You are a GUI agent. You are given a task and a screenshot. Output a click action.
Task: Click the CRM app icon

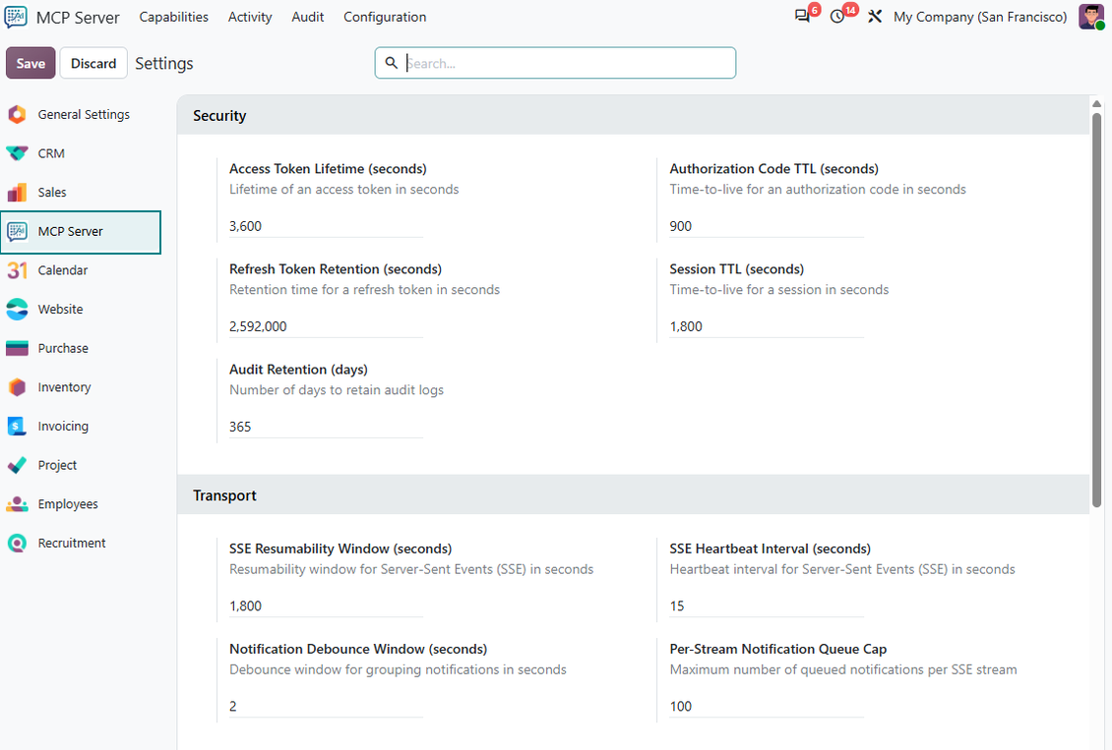(17, 153)
